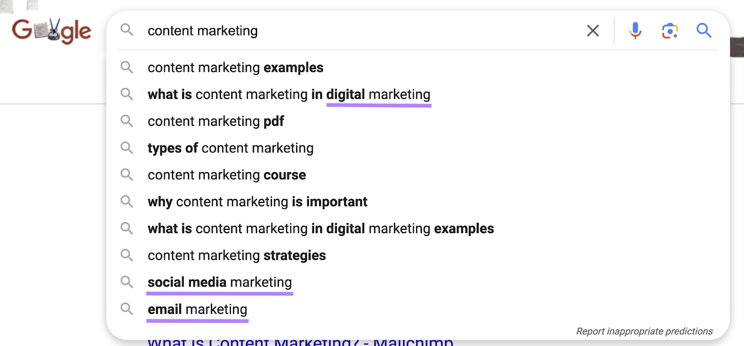Click the magnifier icon beside 'social media marketing'
This screenshot has height=346, width=744.
click(126, 282)
